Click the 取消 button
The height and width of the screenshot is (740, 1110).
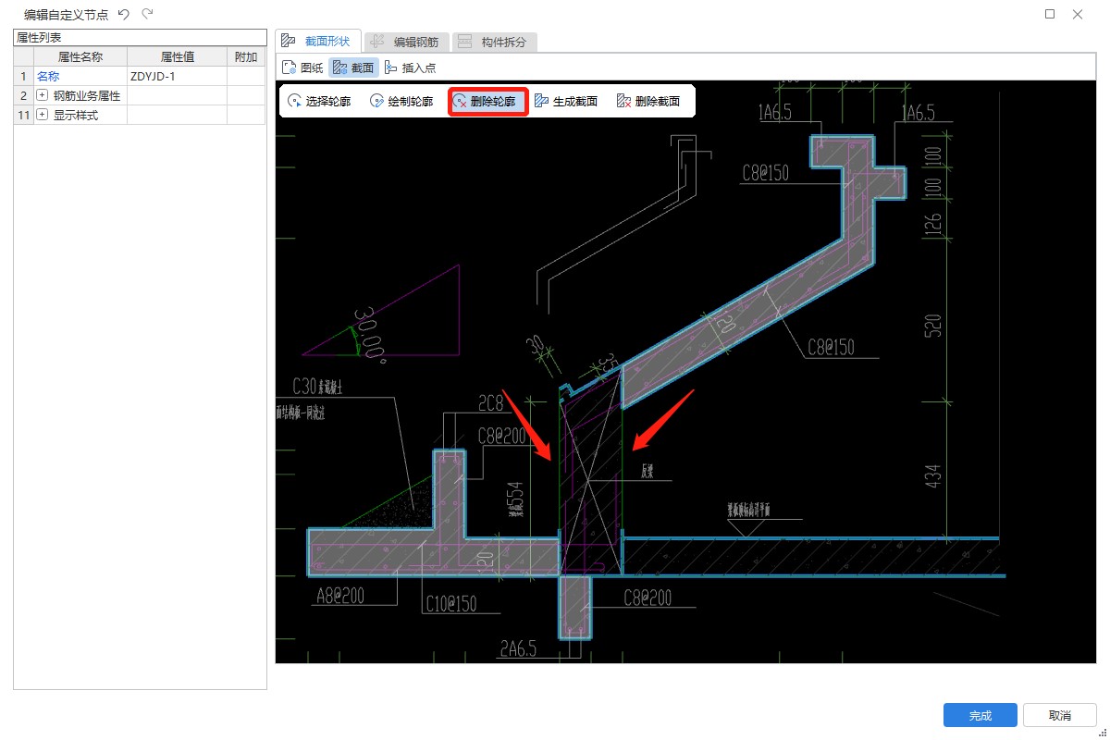click(1060, 715)
